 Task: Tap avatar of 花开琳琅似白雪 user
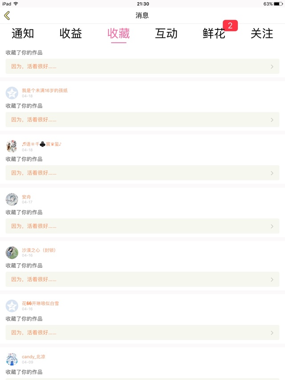[12, 306]
